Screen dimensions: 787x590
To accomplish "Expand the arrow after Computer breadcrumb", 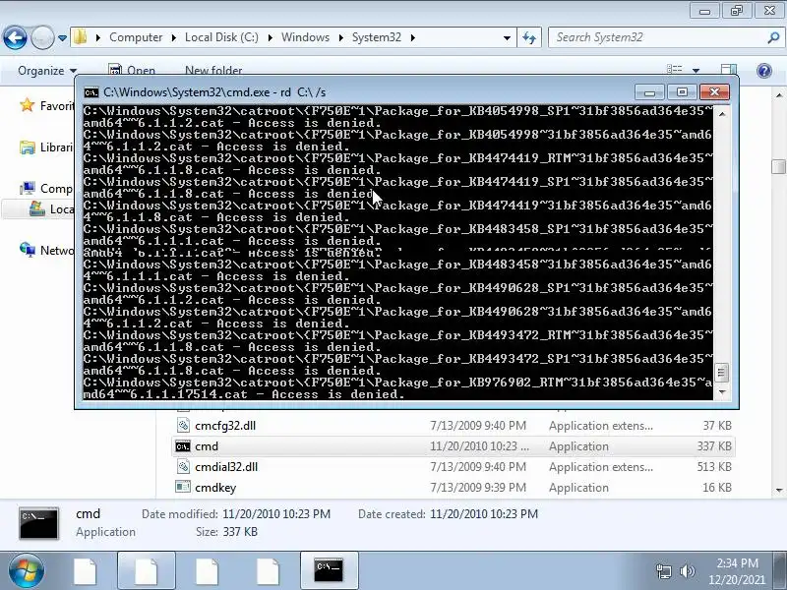I will coord(174,37).
